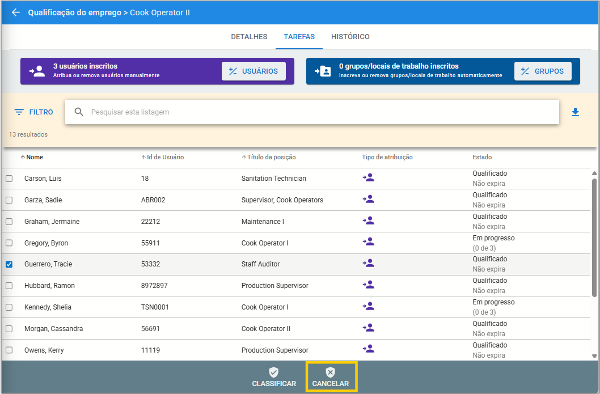Click the assignment type icon for Hubbard, Ramon
The width and height of the screenshot is (600, 394).
coord(369,285)
